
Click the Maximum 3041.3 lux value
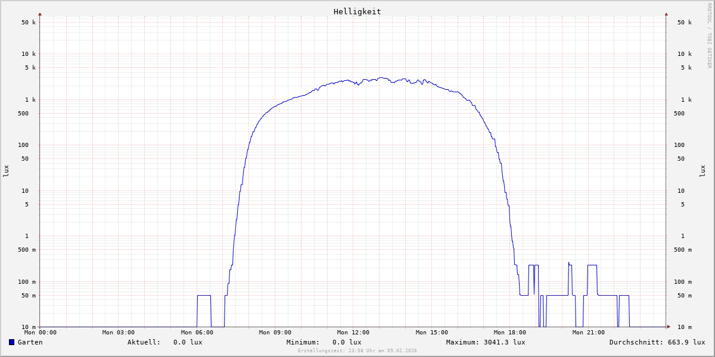(502, 342)
